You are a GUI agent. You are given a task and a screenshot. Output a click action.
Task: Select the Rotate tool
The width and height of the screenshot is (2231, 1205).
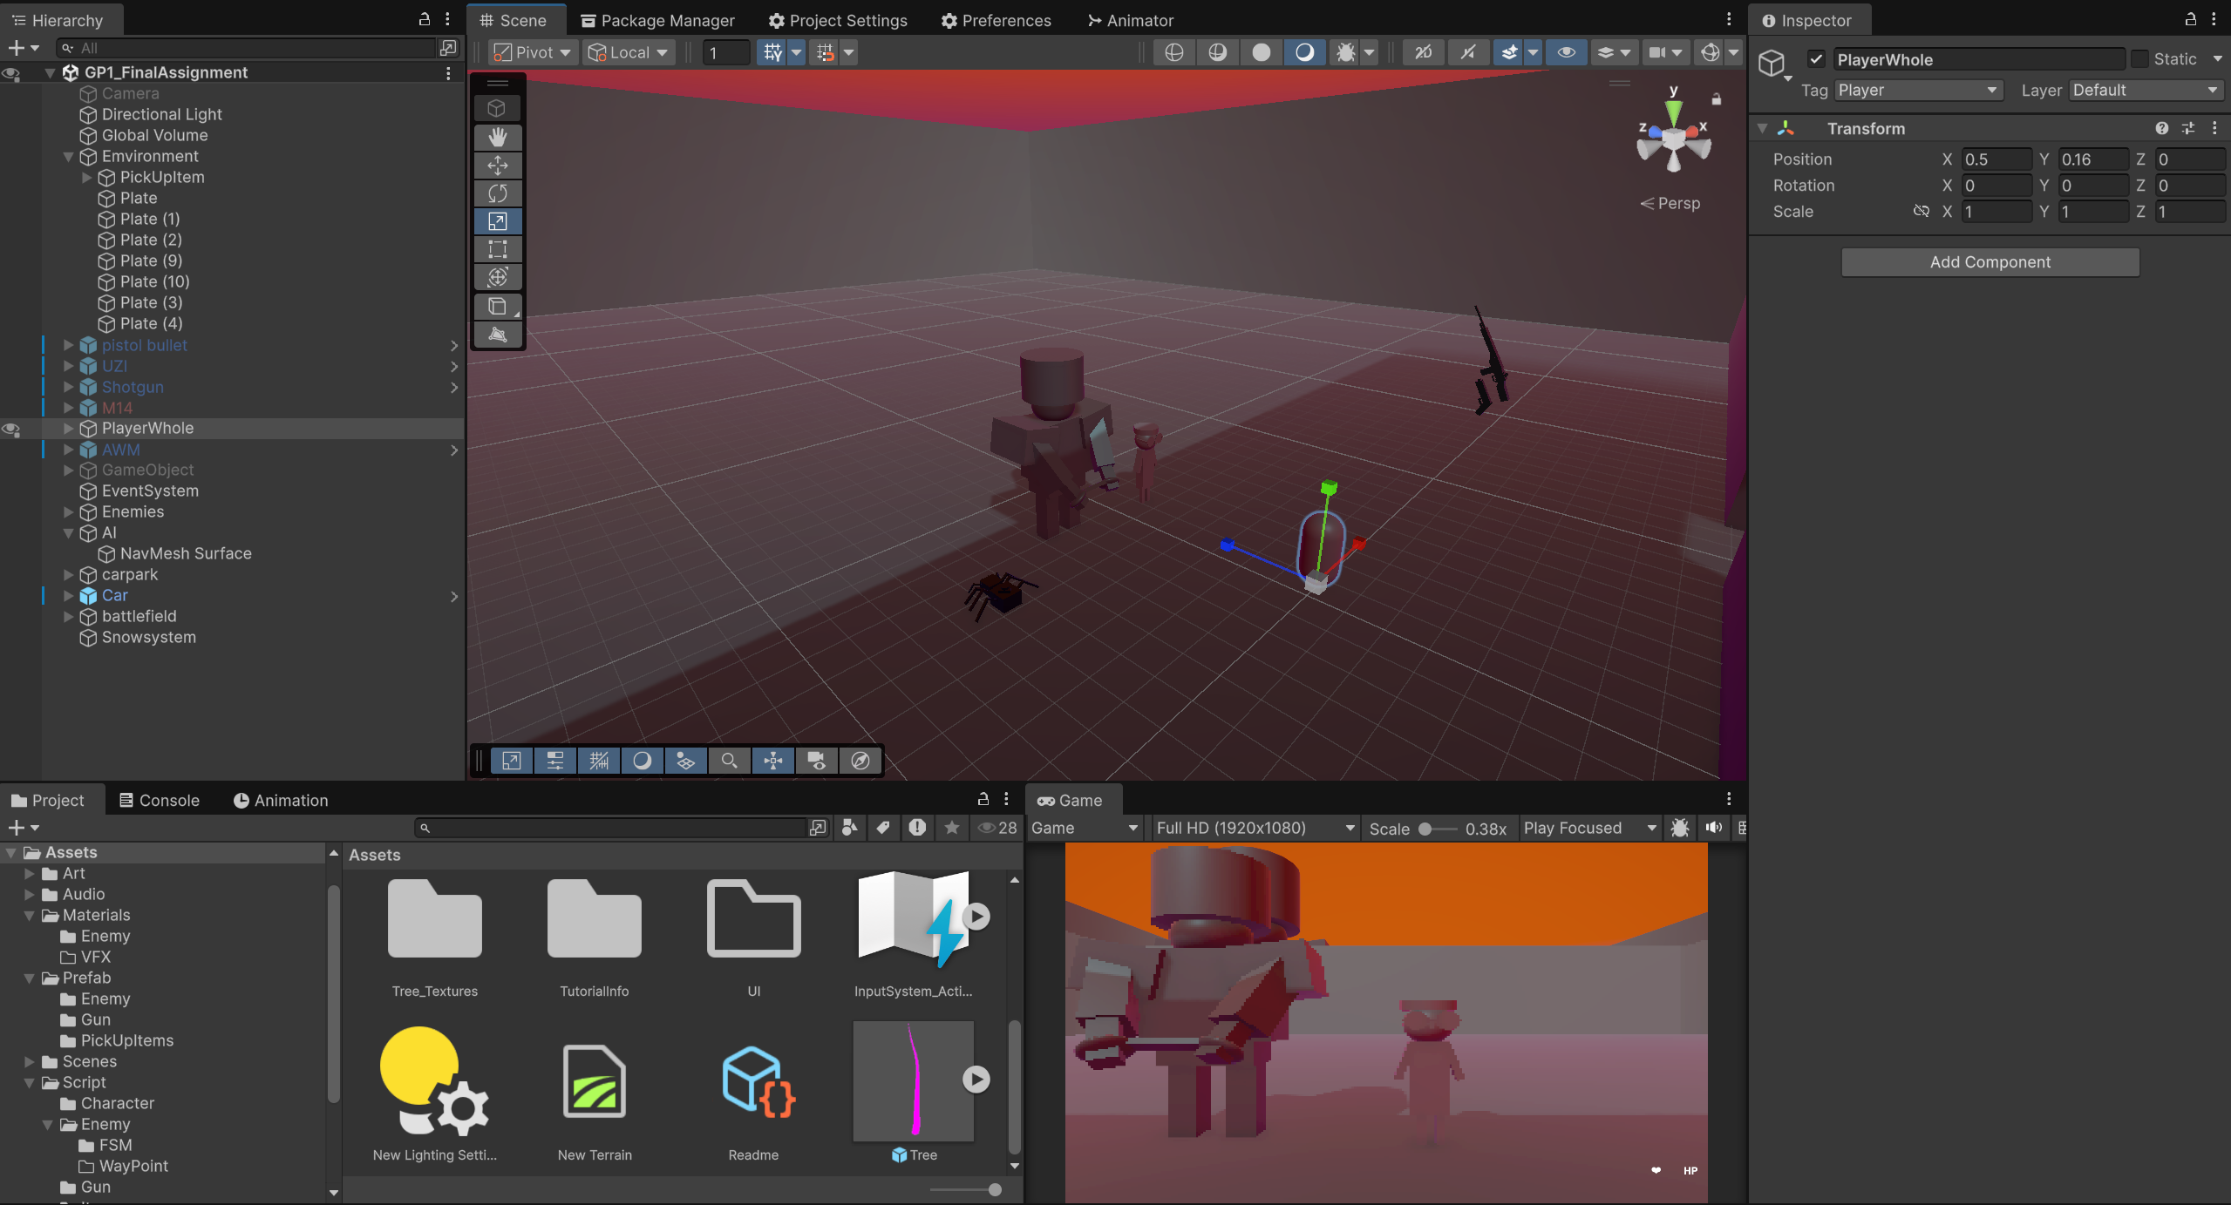tap(498, 193)
